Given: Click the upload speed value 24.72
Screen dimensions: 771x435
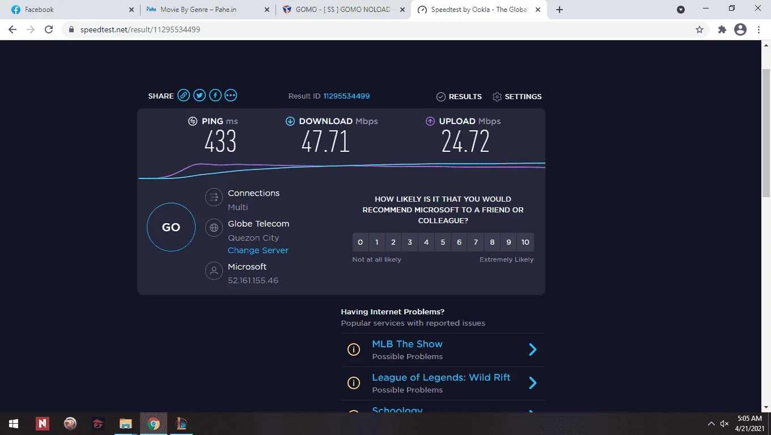Looking at the screenshot, I should click(465, 142).
